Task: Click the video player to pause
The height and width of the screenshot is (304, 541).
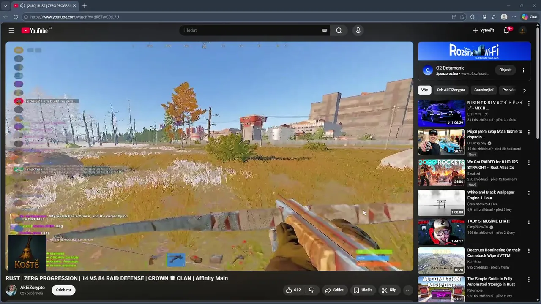Action: (209, 156)
